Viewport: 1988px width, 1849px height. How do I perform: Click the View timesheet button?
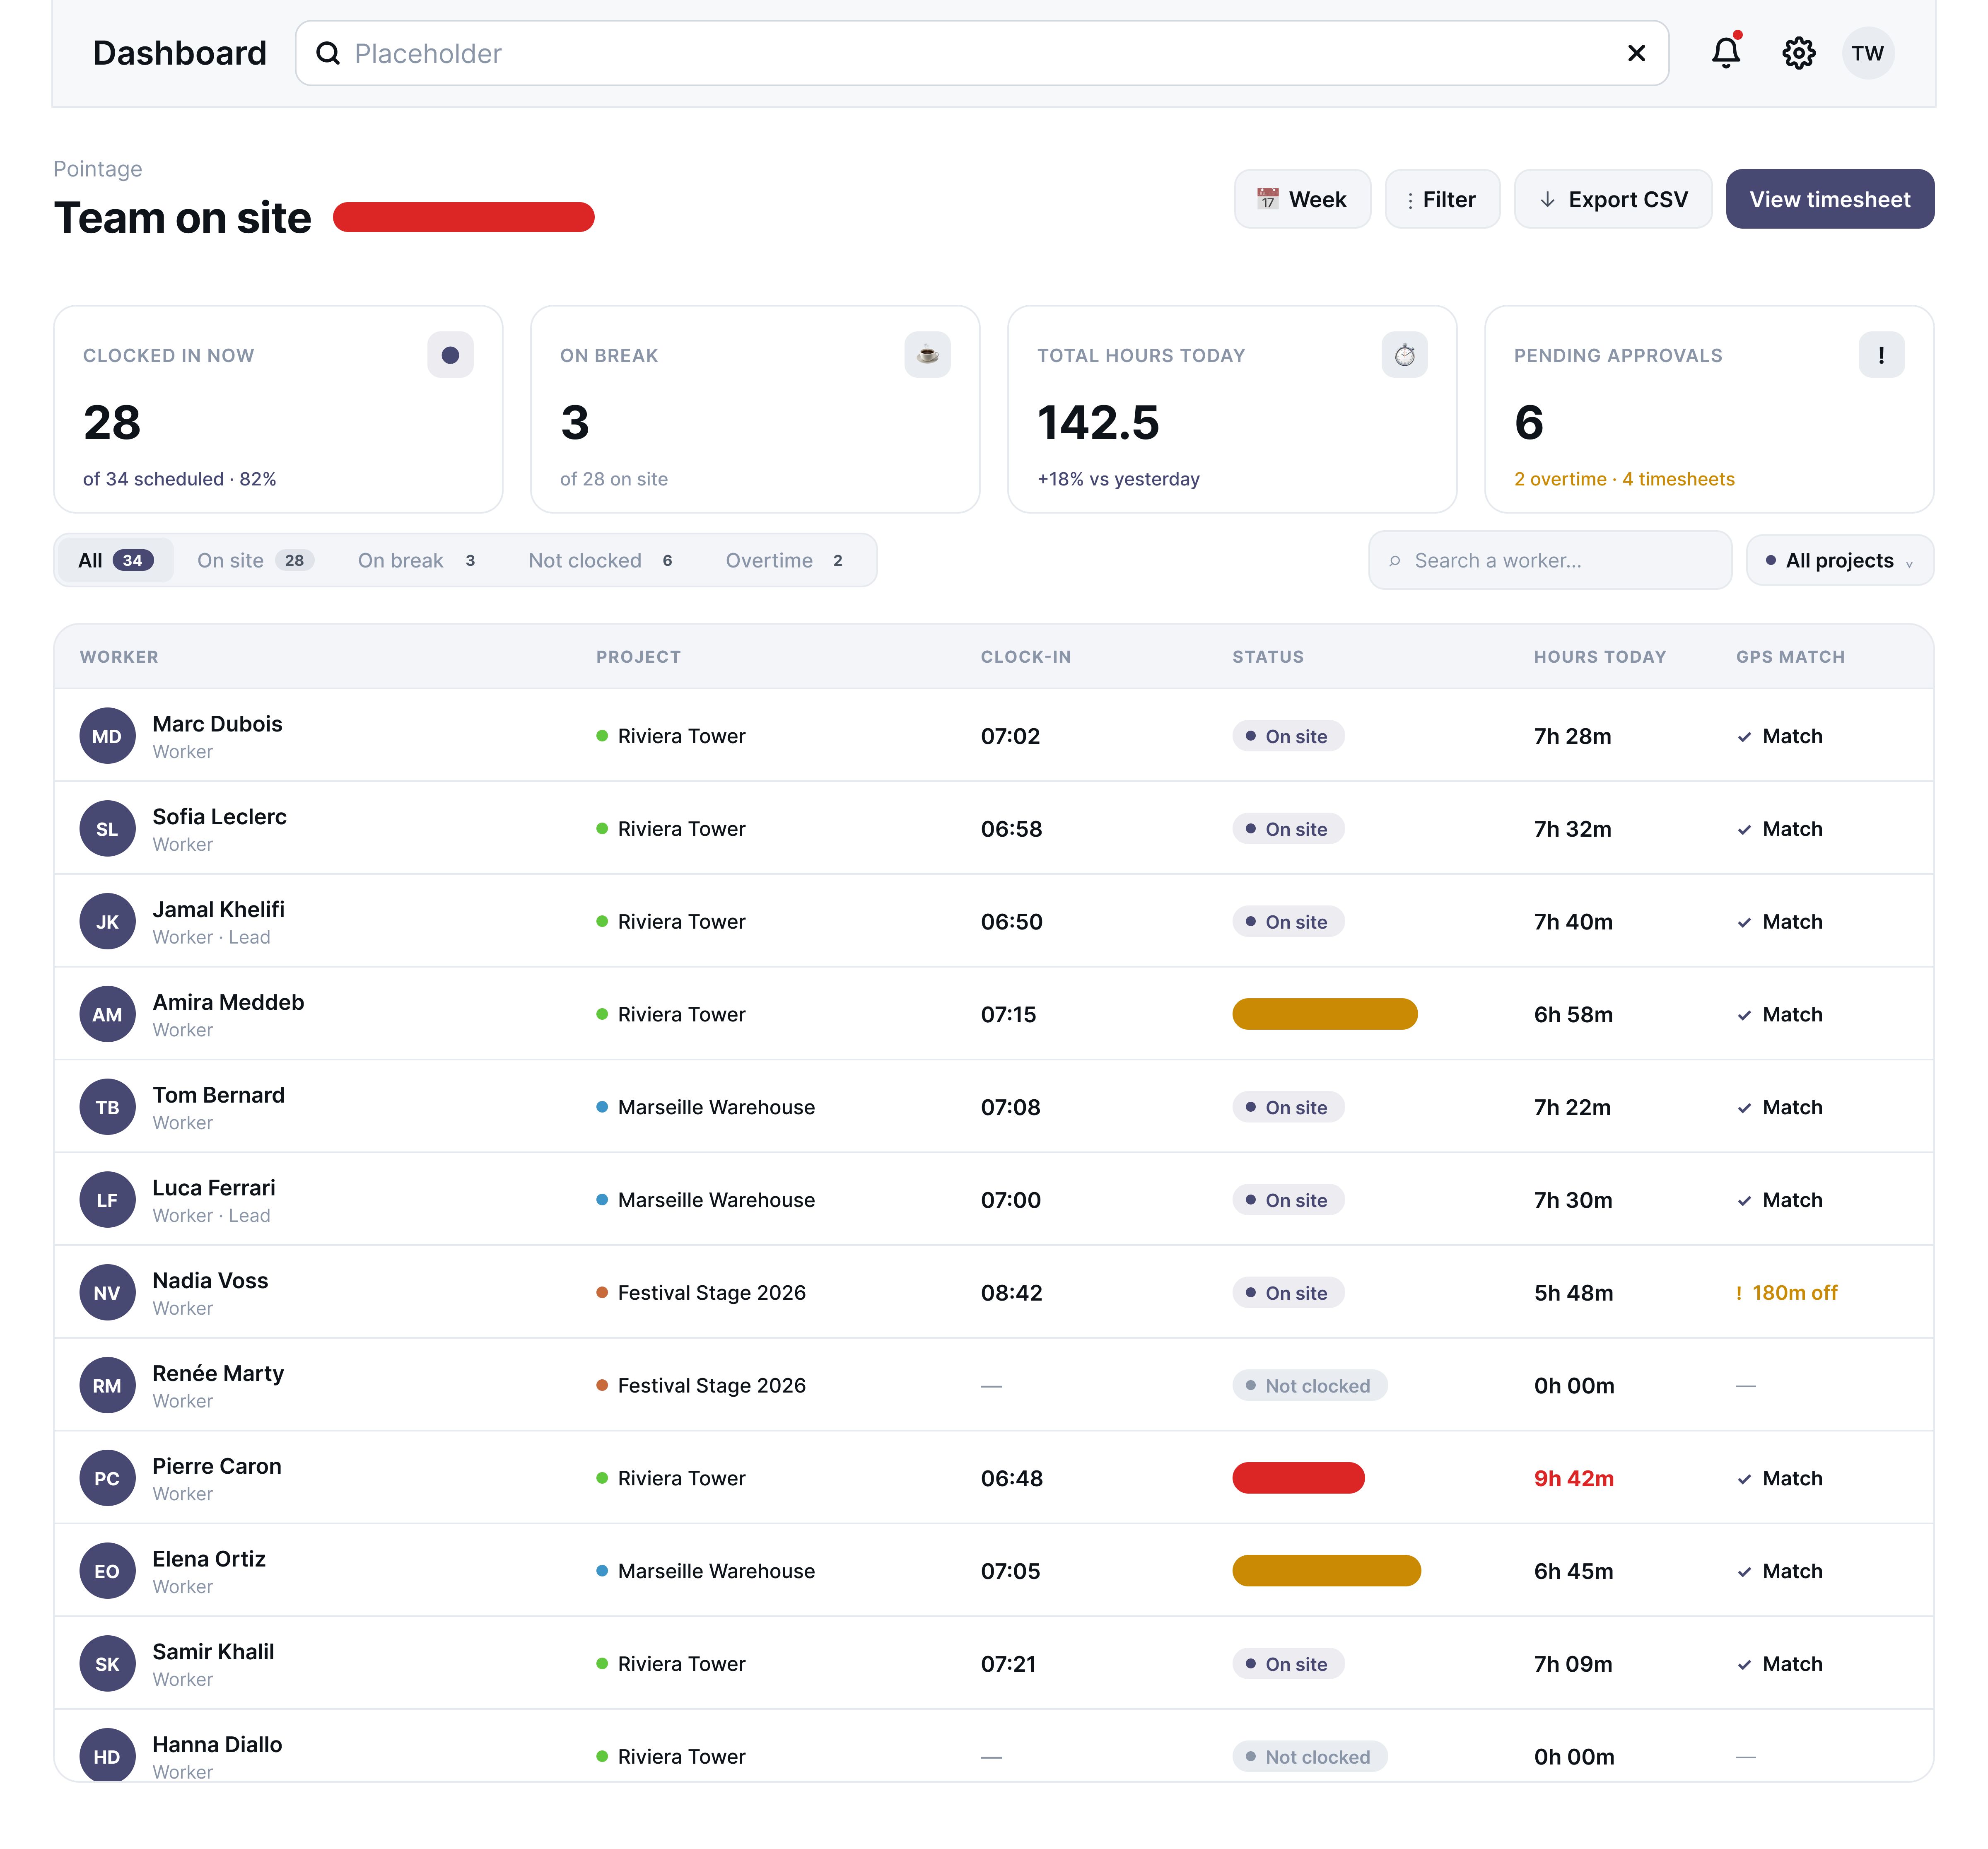(x=1829, y=199)
